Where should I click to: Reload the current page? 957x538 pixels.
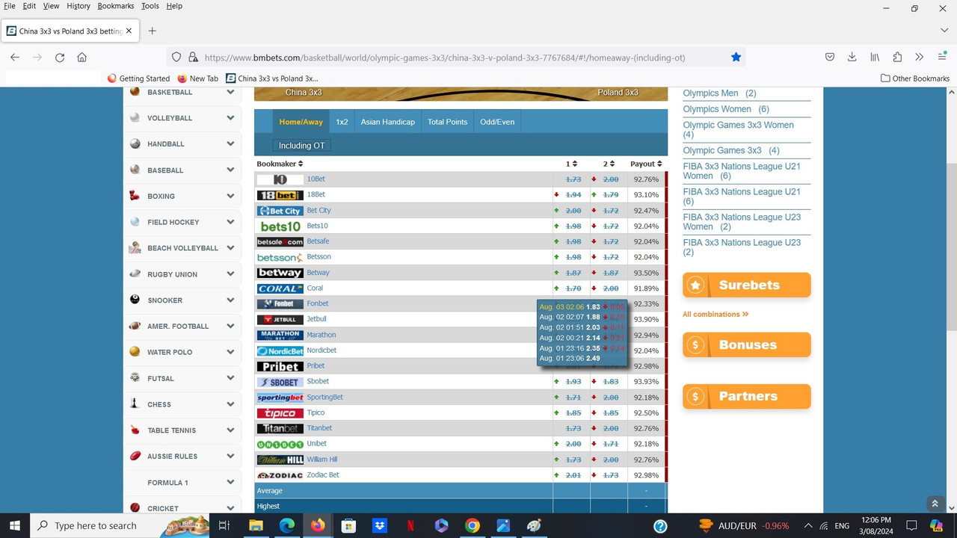[60, 57]
